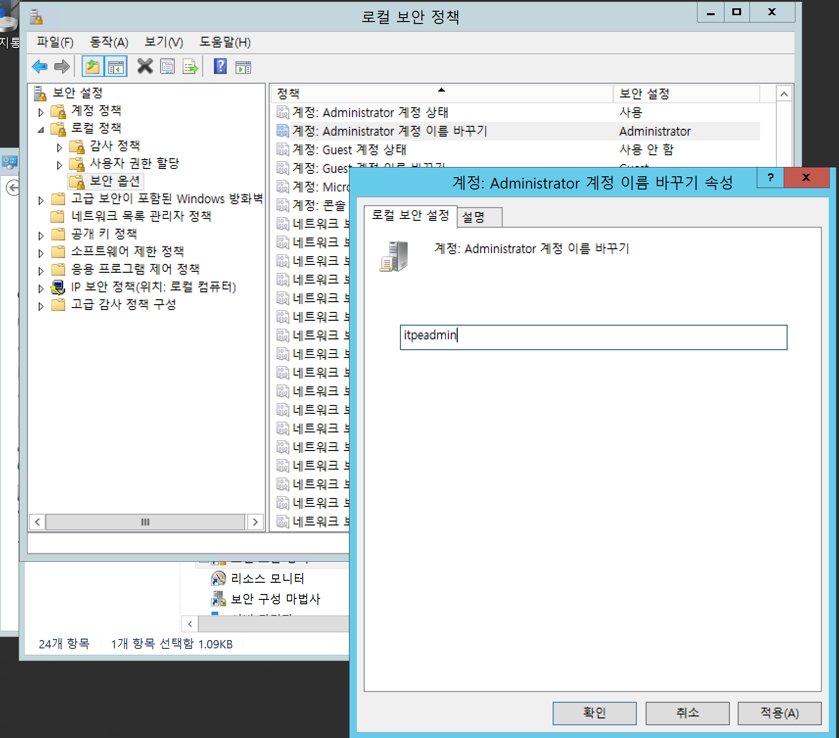
Task: Click the 취소 button
Action: (x=688, y=713)
